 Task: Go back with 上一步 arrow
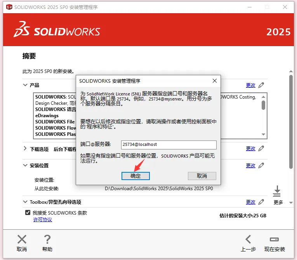248,239
